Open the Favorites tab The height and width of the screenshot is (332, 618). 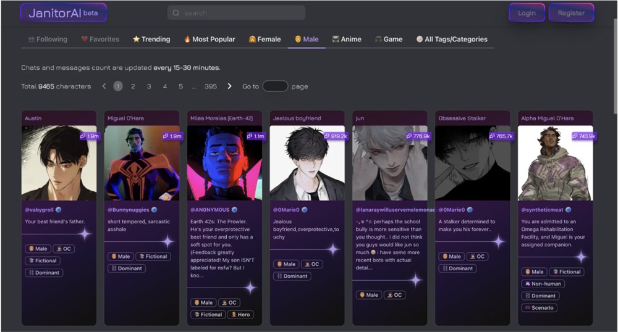(x=100, y=39)
